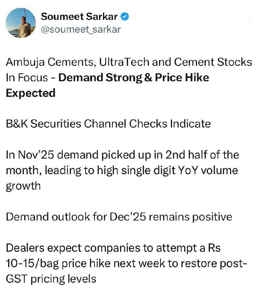262x294 pixels.
Task: Open the Soumeet Sarkar display name
Action: (79, 17)
